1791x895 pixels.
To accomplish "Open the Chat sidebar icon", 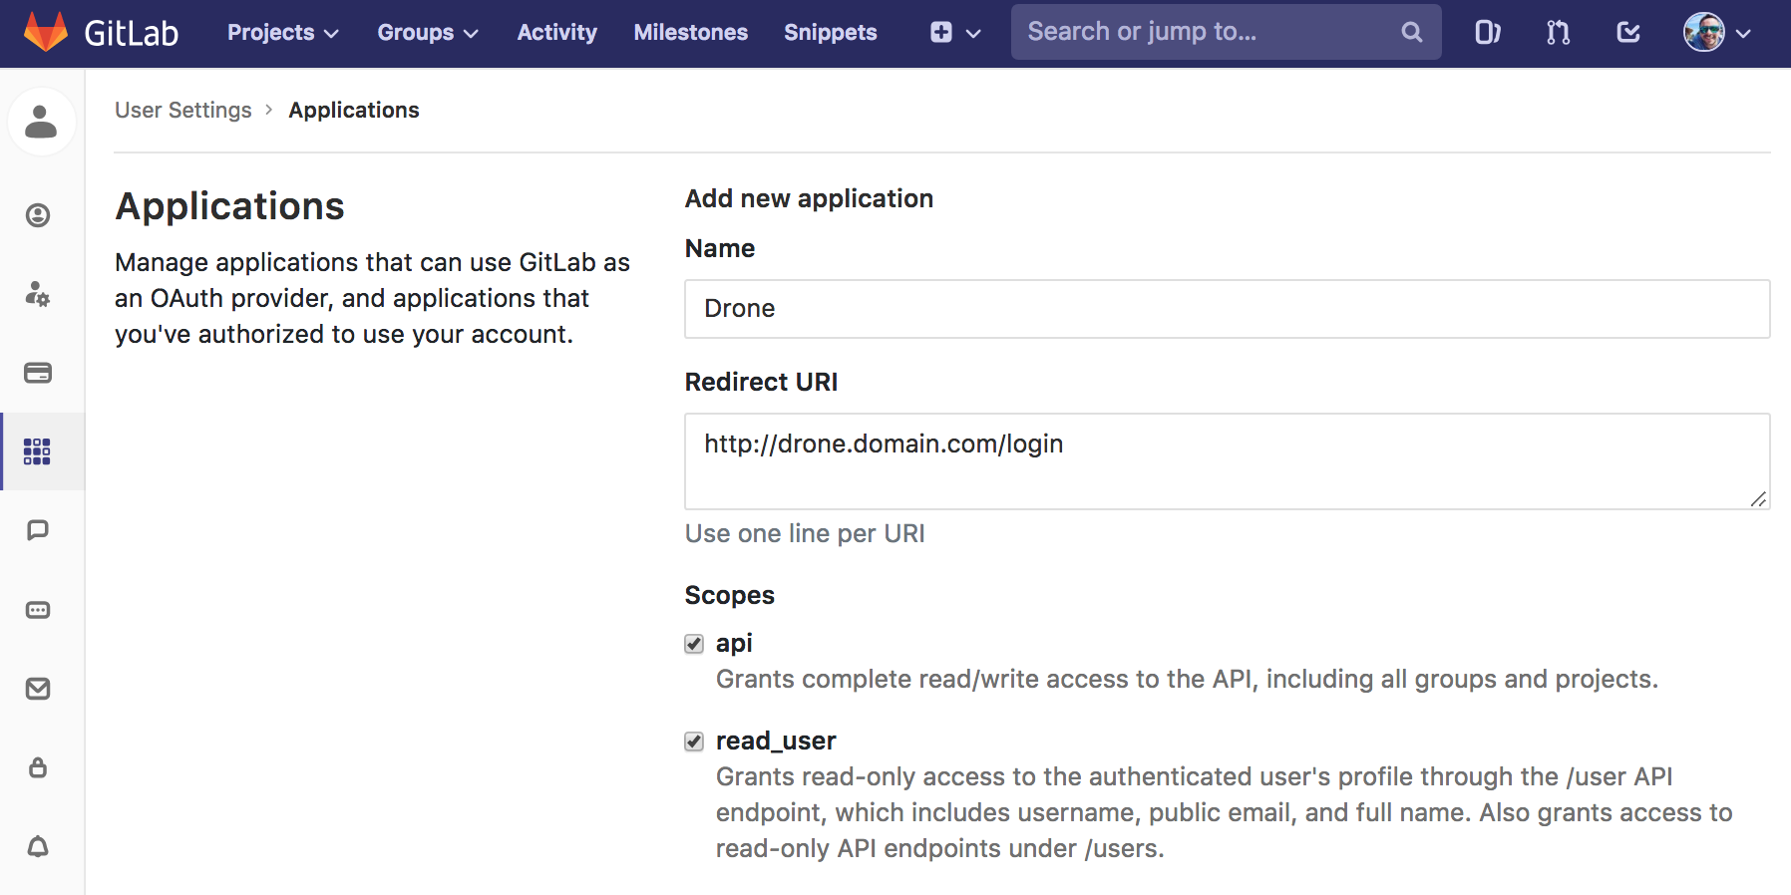I will [x=38, y=530].
